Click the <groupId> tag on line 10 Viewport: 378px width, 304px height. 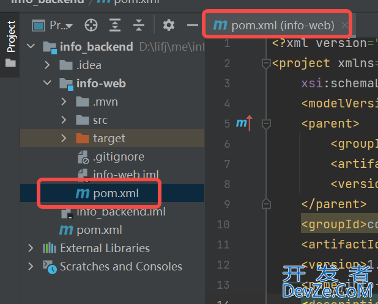click(x=334, y=225)
